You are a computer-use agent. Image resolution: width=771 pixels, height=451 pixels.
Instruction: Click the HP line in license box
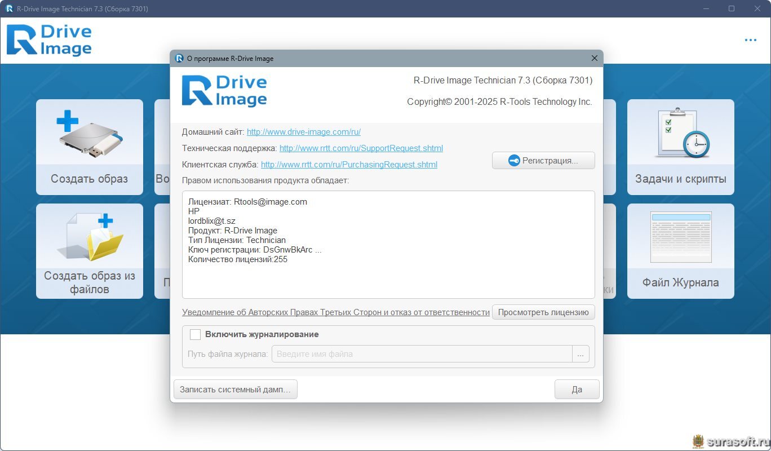tap(194, 211)
